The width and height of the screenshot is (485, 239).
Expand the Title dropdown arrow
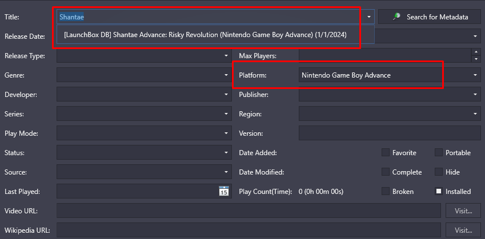[369, 17]
